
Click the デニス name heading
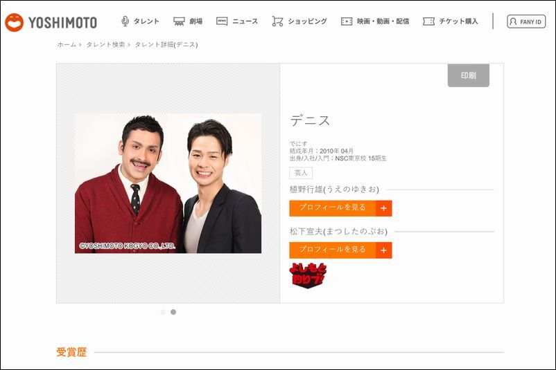coord(310,120)
